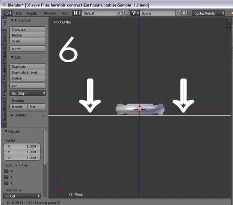
Task: Click the Translate button
Action: [28, 30]
